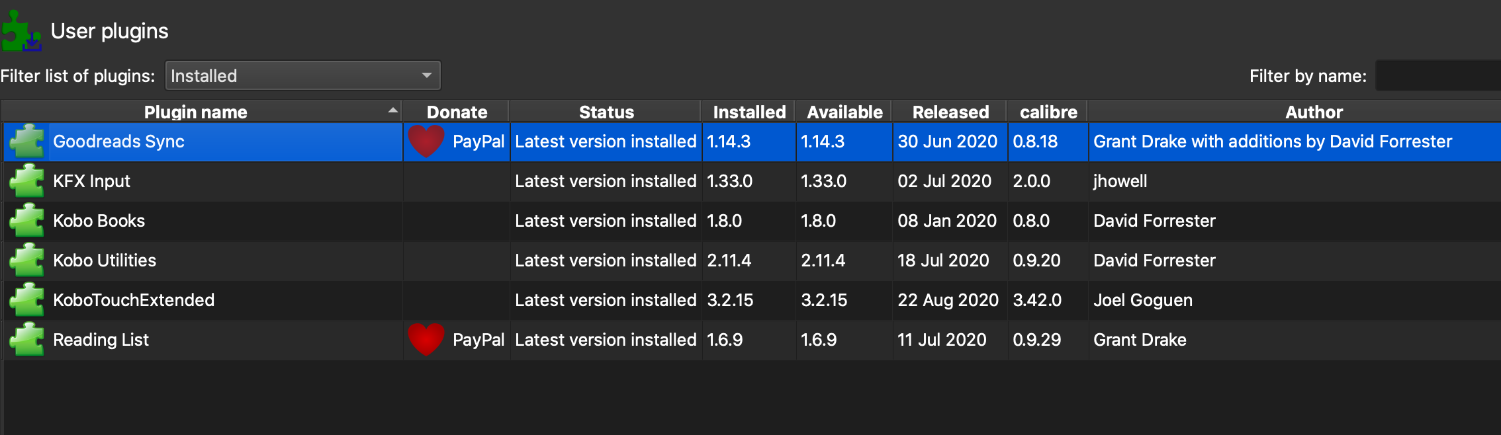Click the Installed version column header
The width and height of the screenshot is (1501, 435).
pos(749,112)
